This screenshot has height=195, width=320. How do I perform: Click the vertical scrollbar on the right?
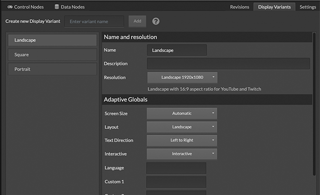[x=314, y=104]
